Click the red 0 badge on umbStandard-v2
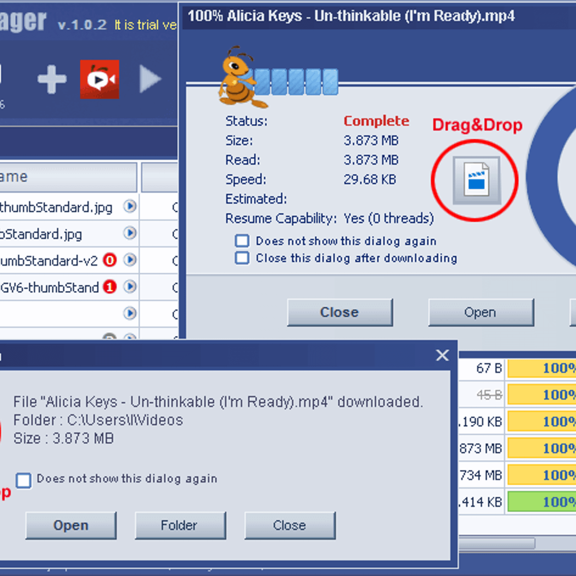The image size is (576, 576). (110, 260)
